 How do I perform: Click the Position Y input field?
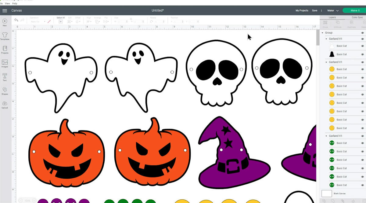tap(194, 22)
